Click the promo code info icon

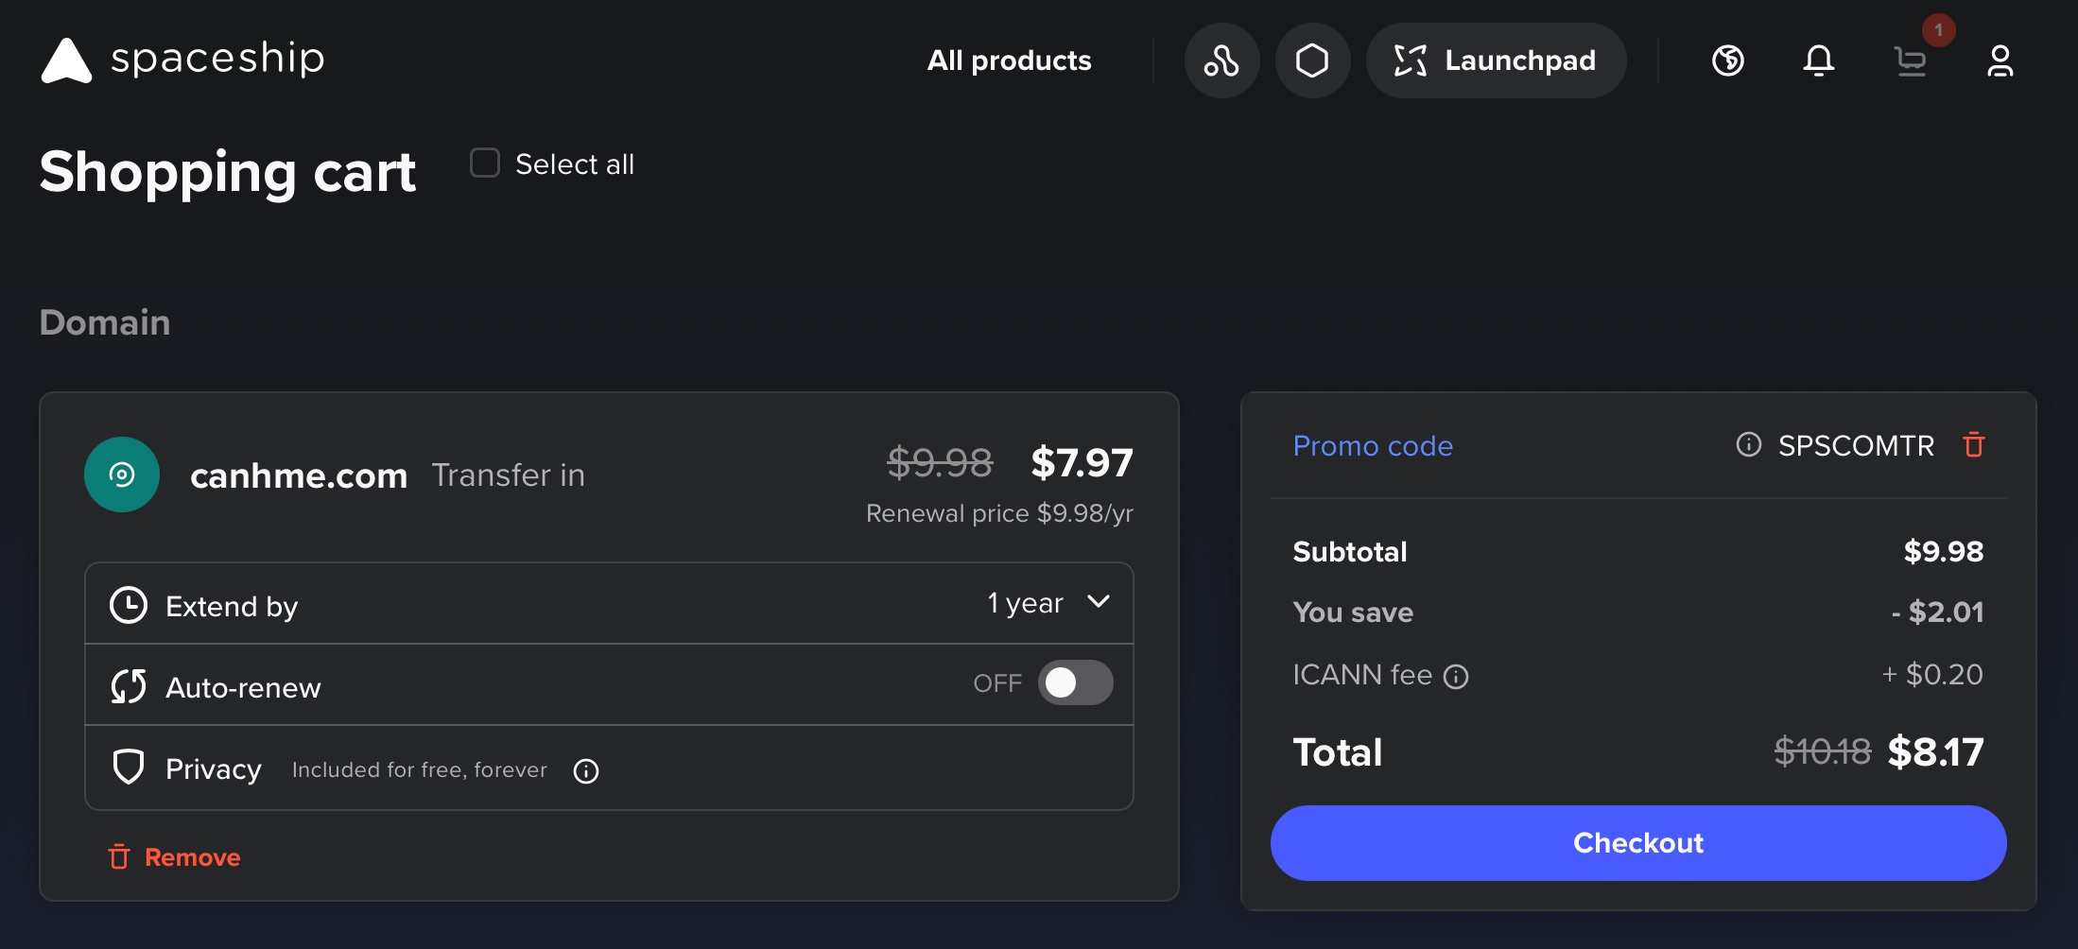pos(1748,444)
